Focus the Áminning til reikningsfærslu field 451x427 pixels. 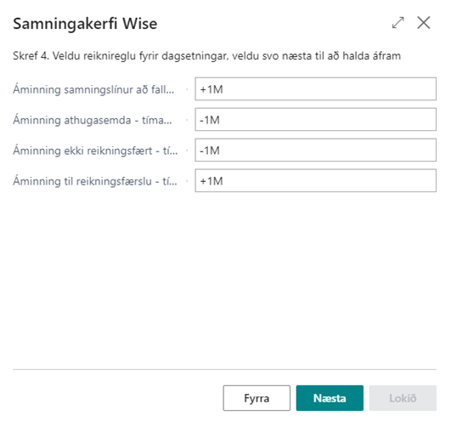click(315, 180)
